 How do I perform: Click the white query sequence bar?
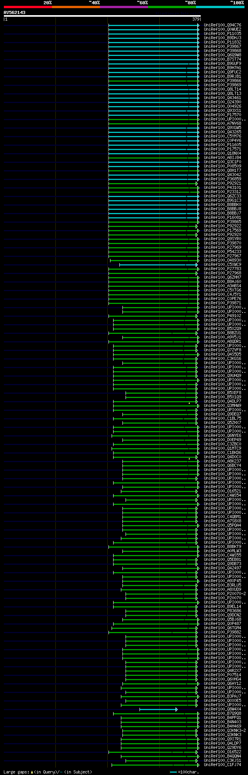point(102,16)
